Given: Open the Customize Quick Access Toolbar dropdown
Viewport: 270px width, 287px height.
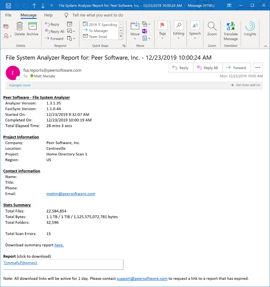Looking at the screenshot, I should (x=52, y=6).
